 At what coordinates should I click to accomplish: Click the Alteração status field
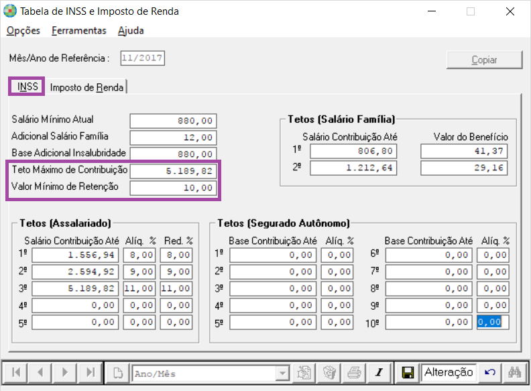pos(449,372)
